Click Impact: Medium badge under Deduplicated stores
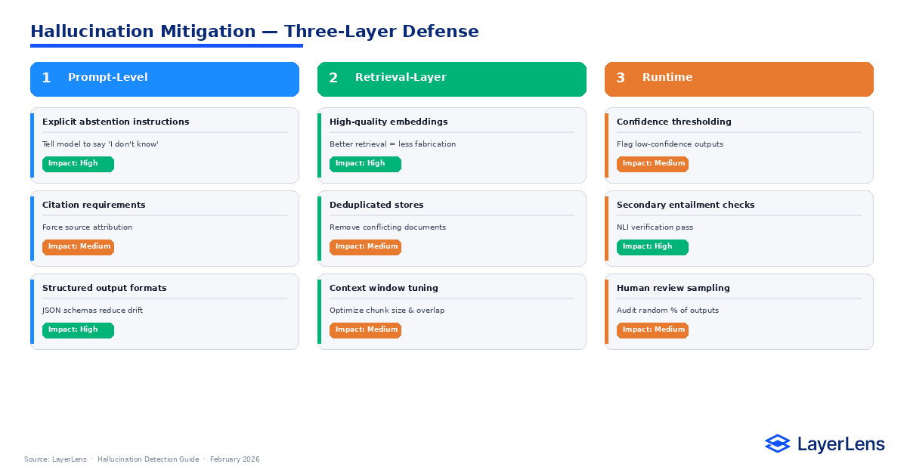This screenshot has height=476, width=907. (365, 247)
